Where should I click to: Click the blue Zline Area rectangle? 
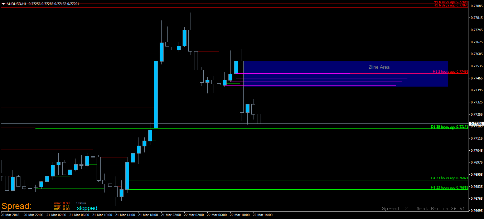(345, 74)
